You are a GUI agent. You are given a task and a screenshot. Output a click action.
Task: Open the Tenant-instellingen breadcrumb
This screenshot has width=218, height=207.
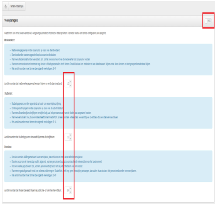17,6
